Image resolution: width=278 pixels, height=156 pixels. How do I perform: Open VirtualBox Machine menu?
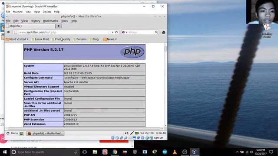[x=18, y=12]
